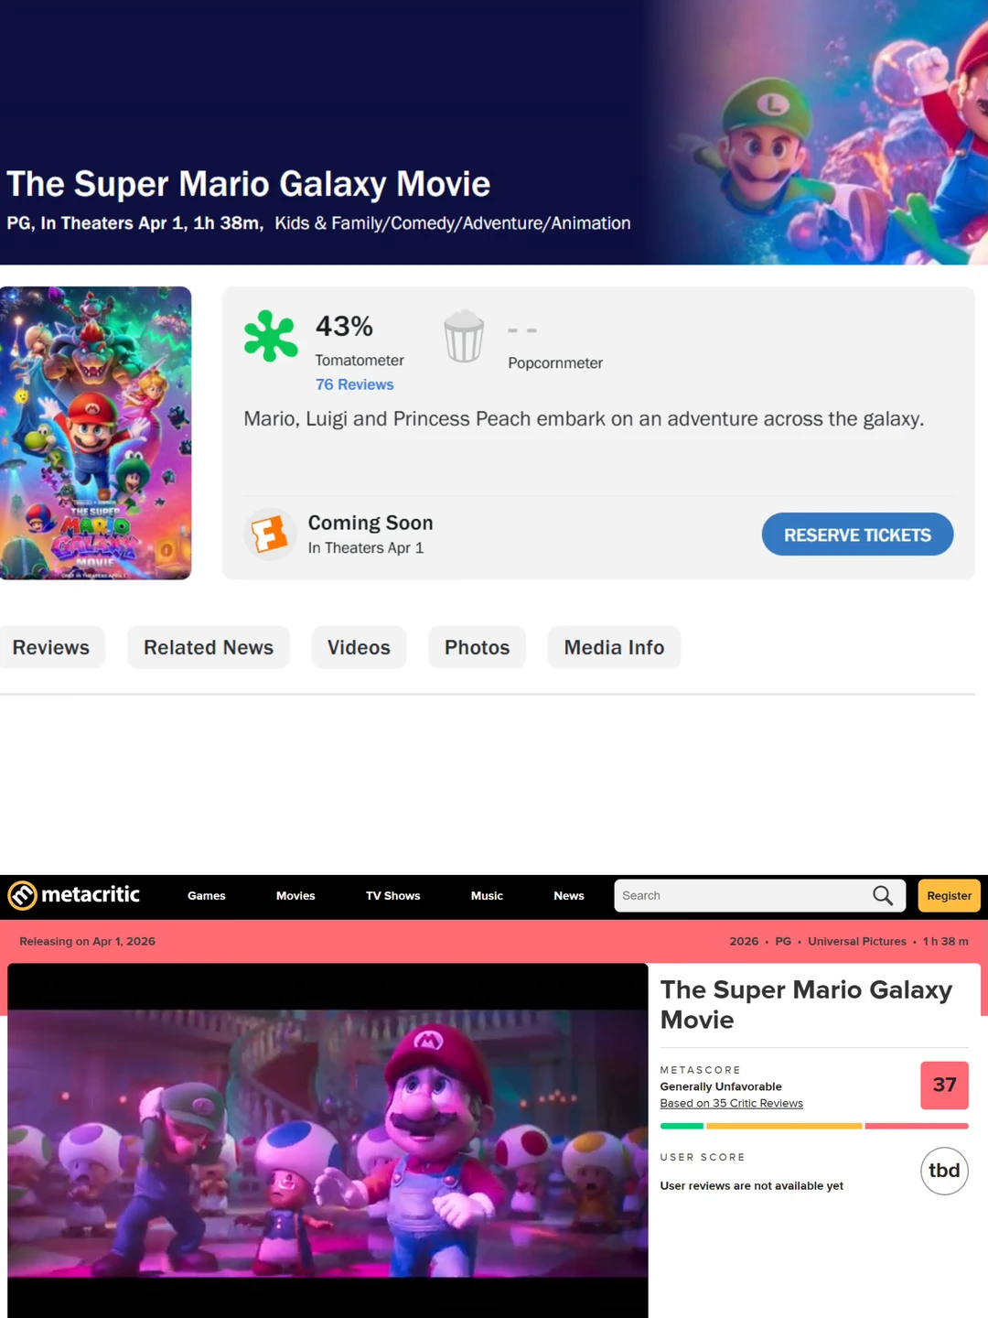Click the Fandango logo icon

(270, 534)
